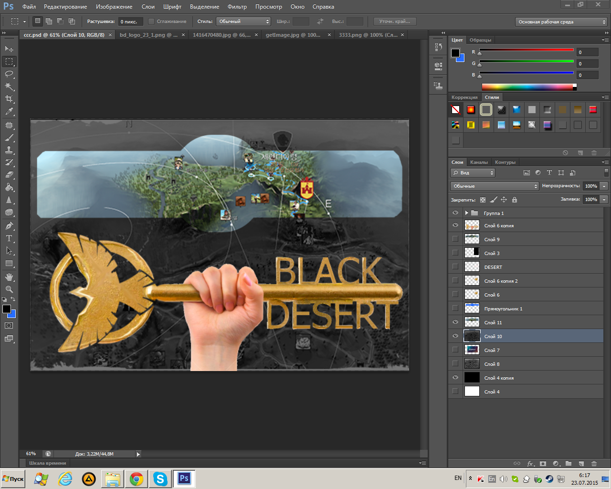Click the Уточн. край button
This screenshot has height=489, width=611.
395,21
